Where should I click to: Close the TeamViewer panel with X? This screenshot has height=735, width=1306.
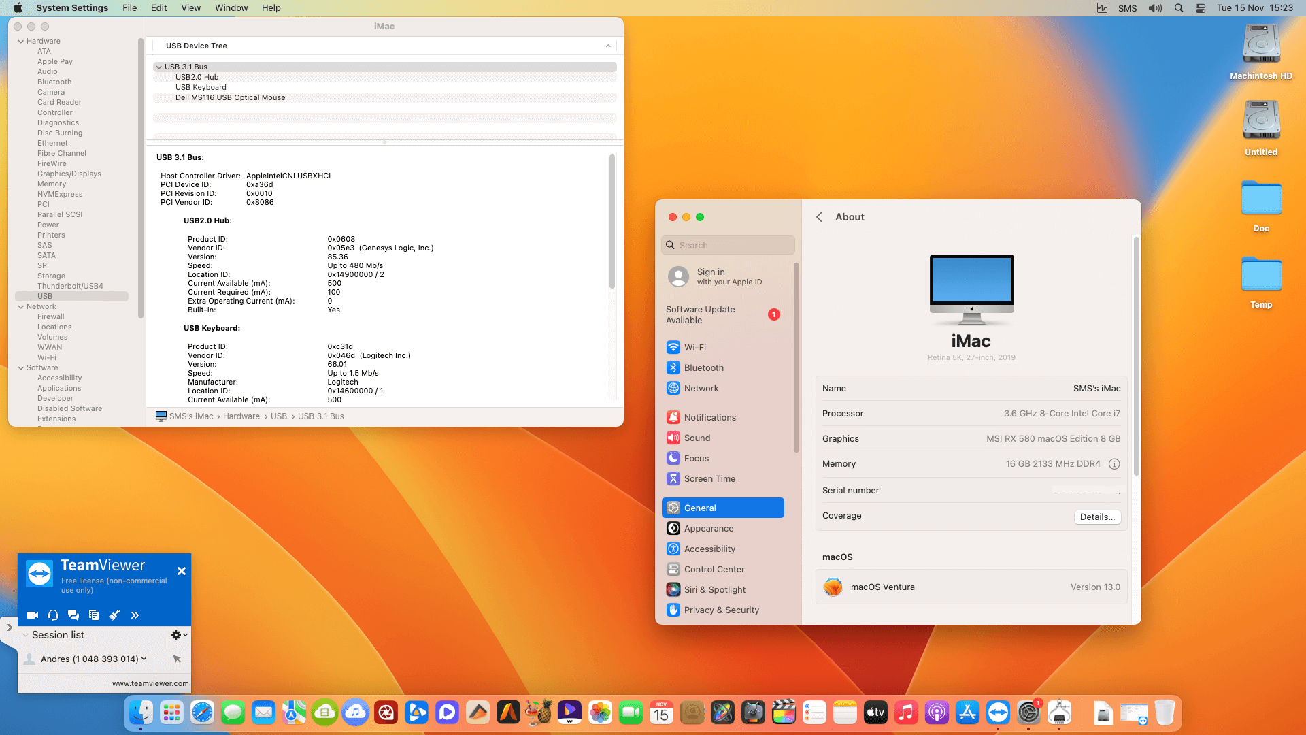[x=182, y=571]
